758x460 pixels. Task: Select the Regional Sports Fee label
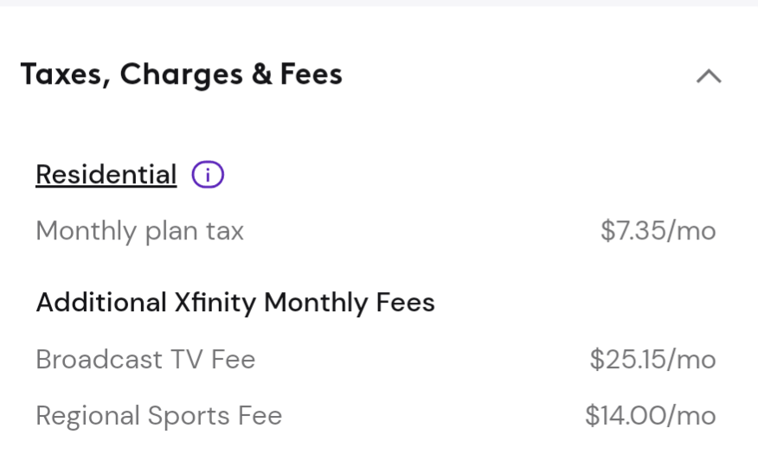[x=158, y=415]
